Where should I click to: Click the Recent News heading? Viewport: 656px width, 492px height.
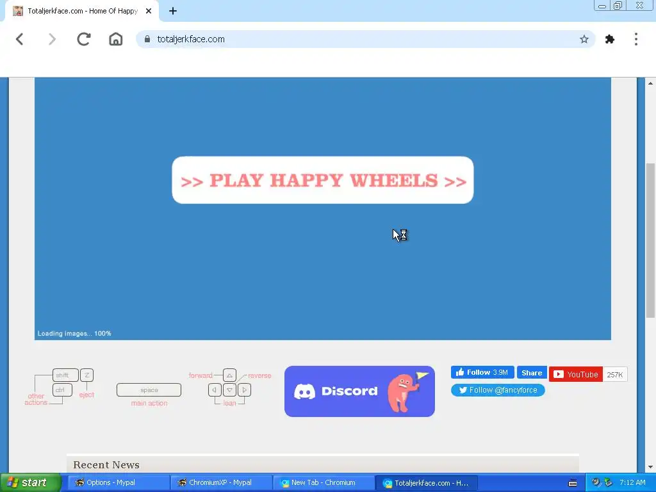[x=106, y=465]
